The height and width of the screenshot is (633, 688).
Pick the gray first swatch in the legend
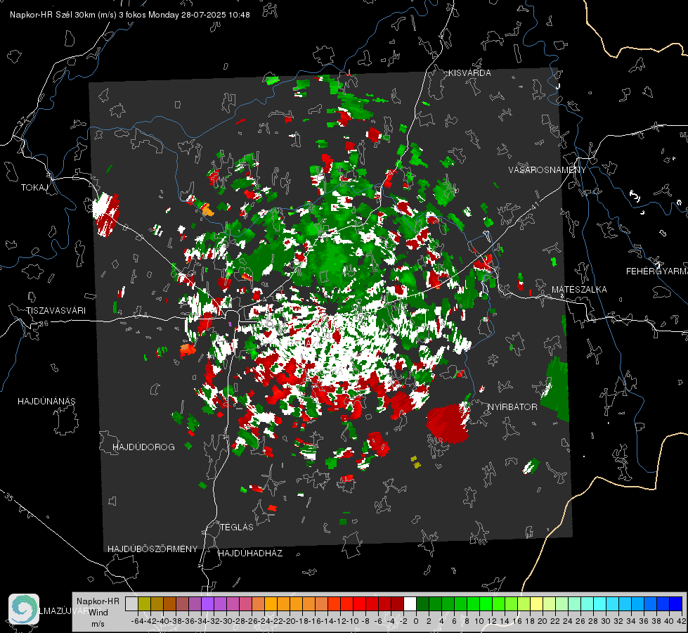click(131, 603)
